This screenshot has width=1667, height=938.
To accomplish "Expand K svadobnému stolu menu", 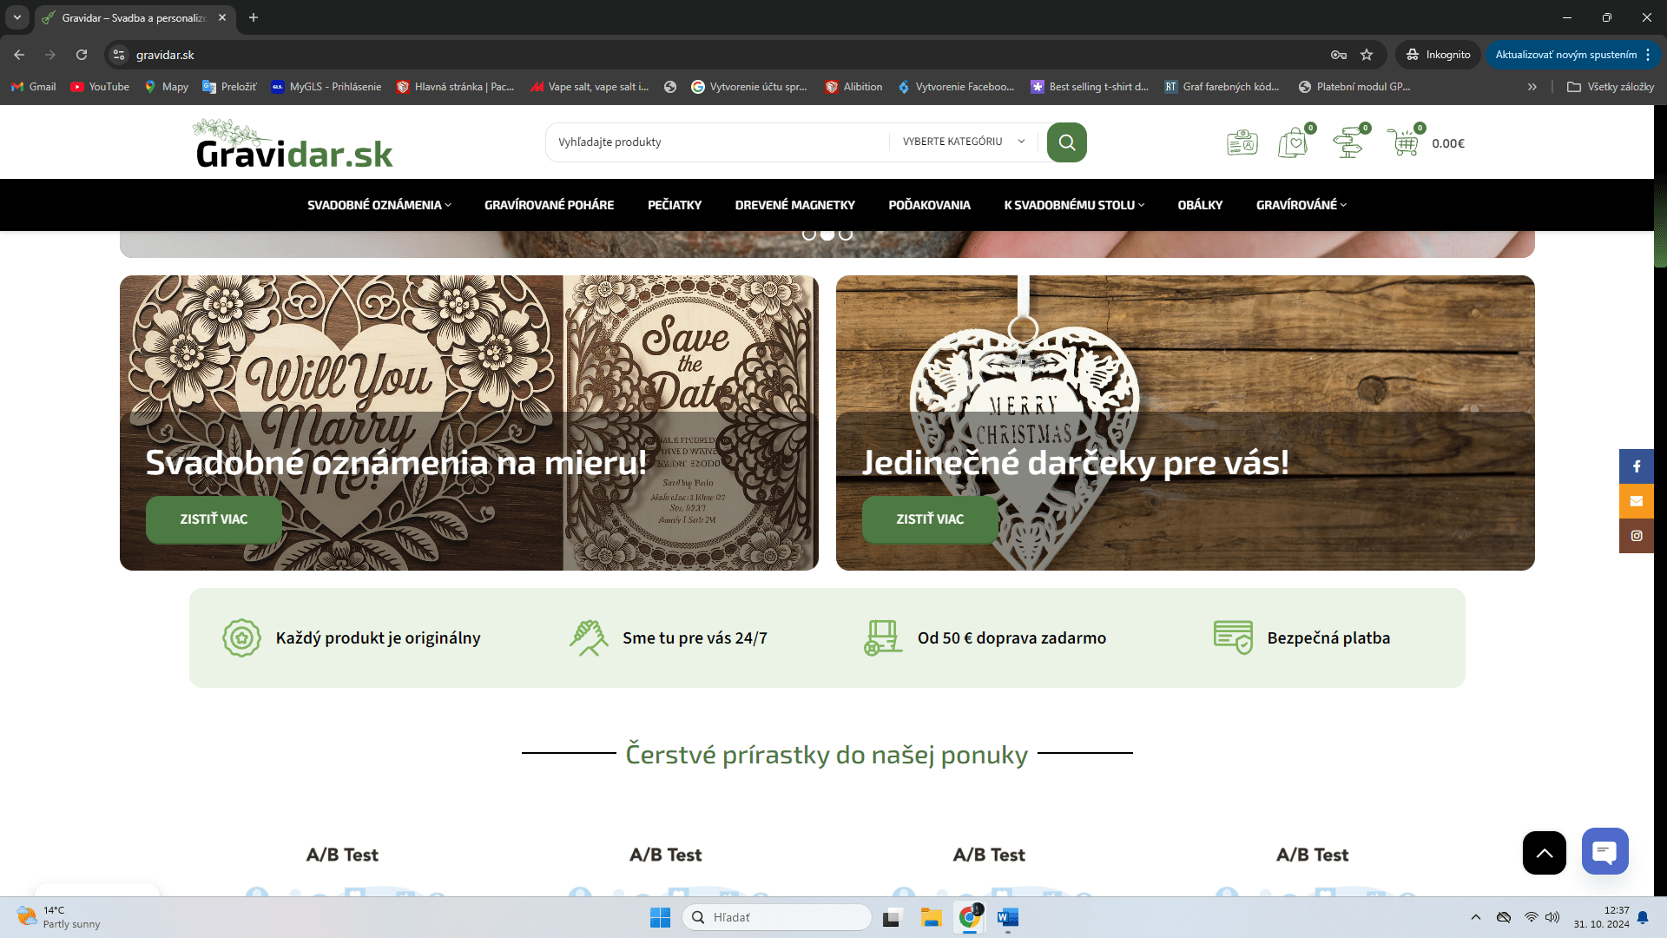I will (x=1075, y=205).
